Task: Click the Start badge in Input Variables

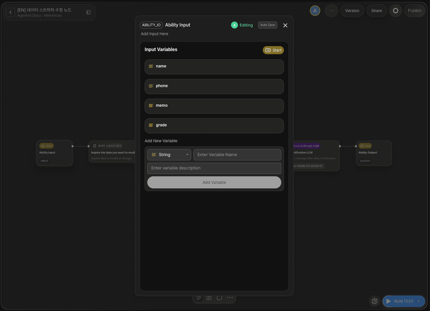Action: coord(273,50)
